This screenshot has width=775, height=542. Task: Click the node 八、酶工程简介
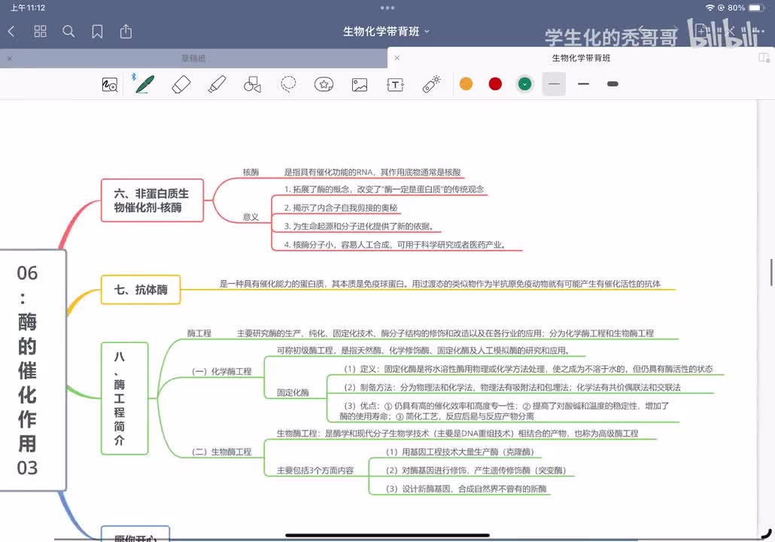125,398
